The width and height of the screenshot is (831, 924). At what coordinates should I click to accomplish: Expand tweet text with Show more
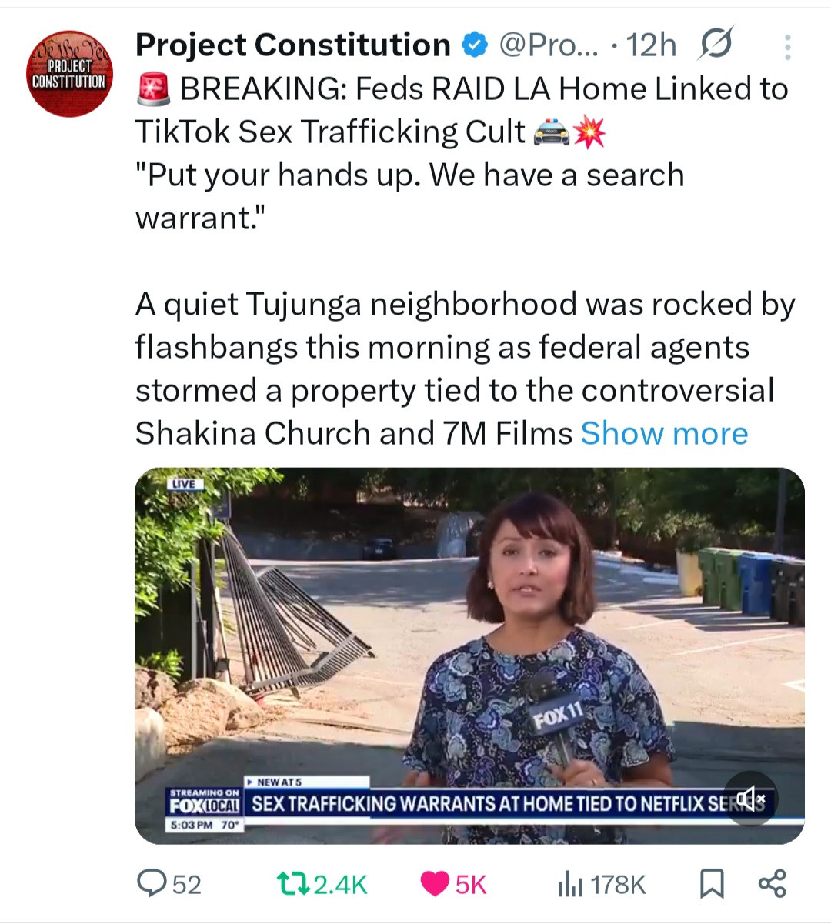664,433
